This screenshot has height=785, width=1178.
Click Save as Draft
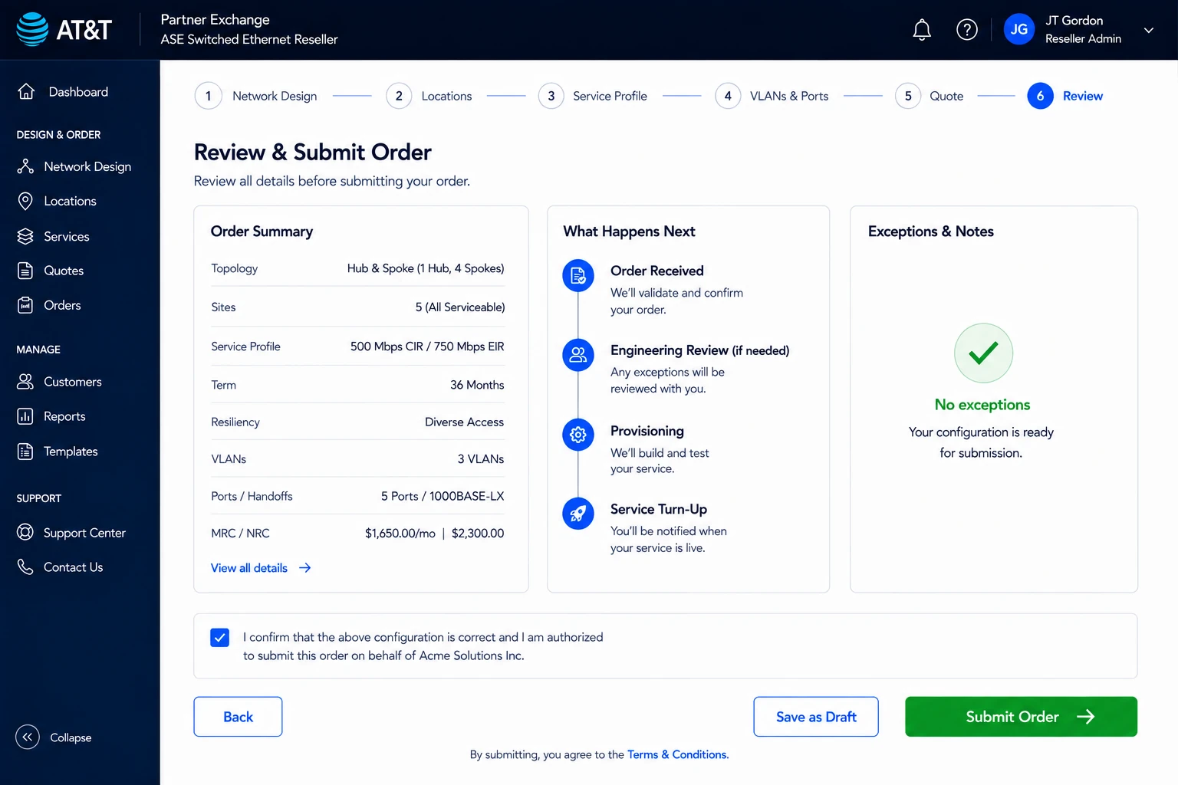(816, 717)
